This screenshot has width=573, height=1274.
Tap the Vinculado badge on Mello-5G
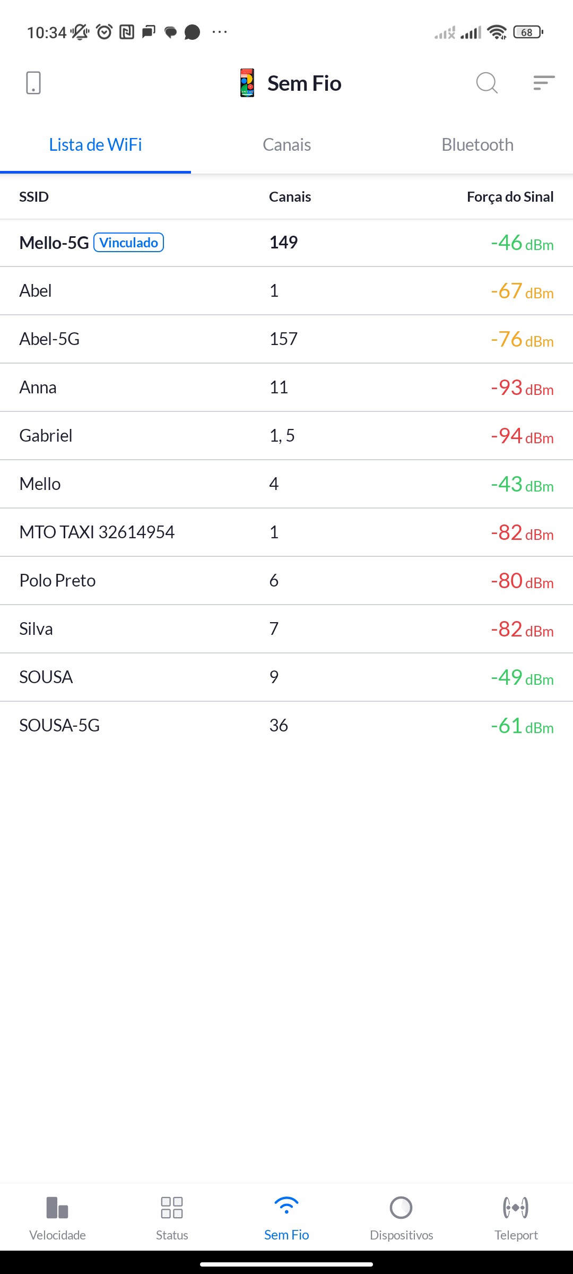[129, 243]
